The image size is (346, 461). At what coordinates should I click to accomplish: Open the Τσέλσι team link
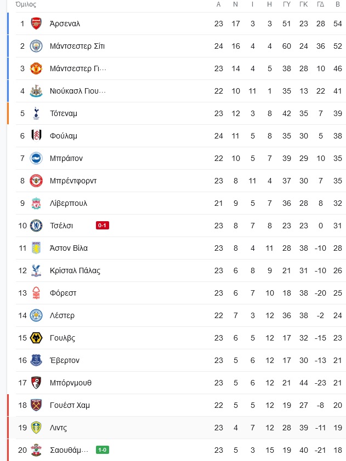tap(61, 226)
